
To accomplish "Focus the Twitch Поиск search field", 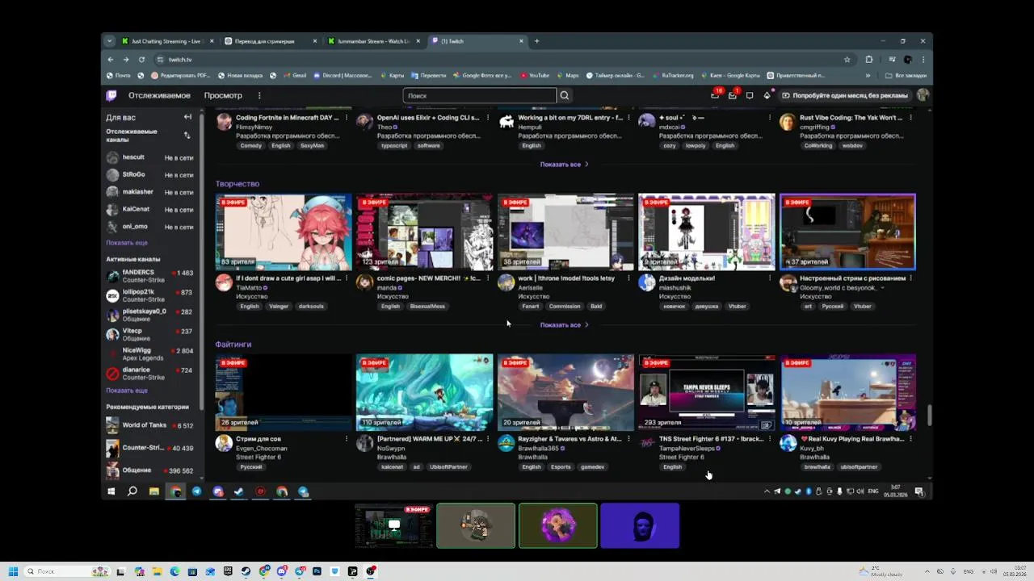I will pyautogui.click(x=480, y=95).
